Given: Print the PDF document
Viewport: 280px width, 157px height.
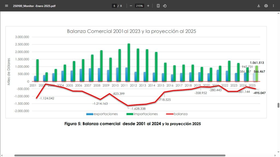Looking at the screenshot, I should pyautogui.click(x=266, y=6).
